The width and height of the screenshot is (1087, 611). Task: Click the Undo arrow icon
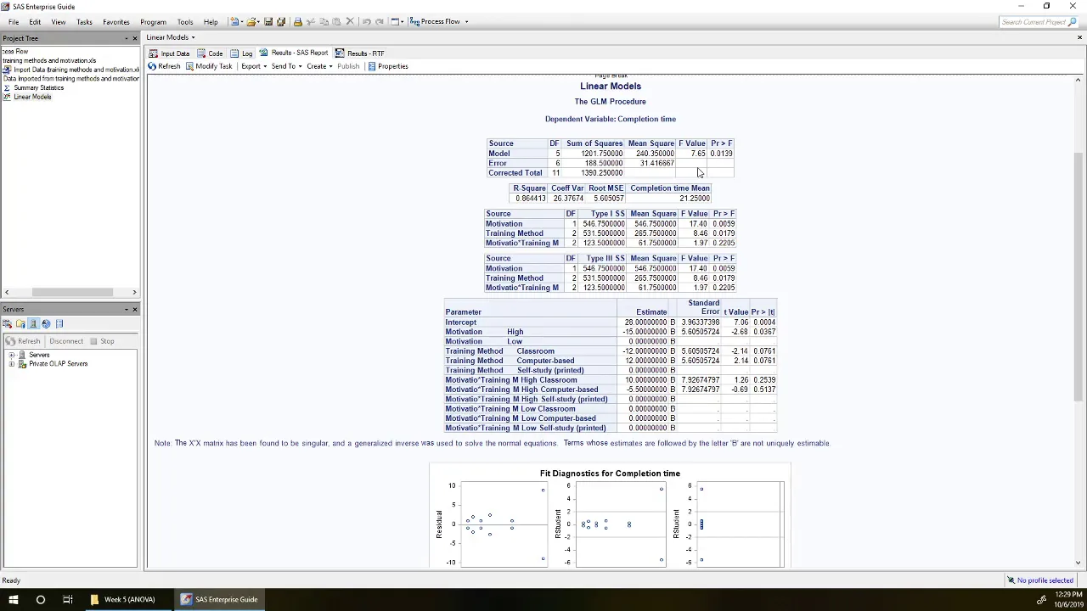point(366,21)
